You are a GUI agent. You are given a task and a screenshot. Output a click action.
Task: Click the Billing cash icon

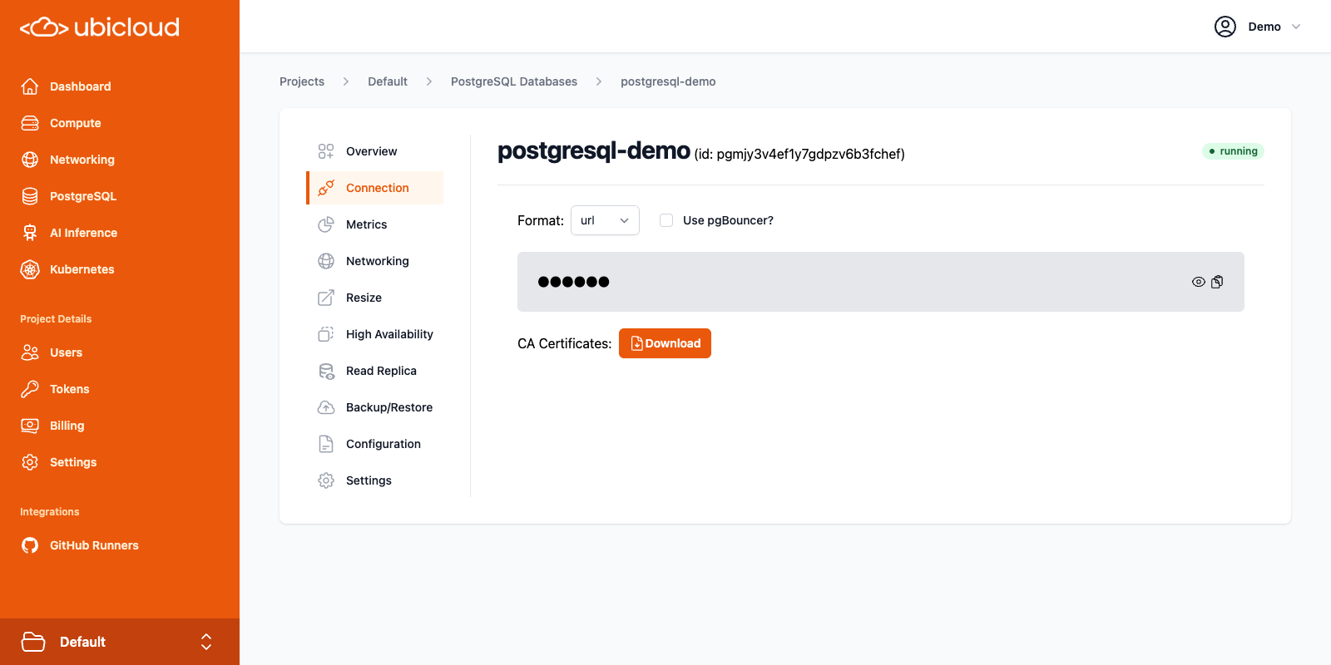coord(30,426)
